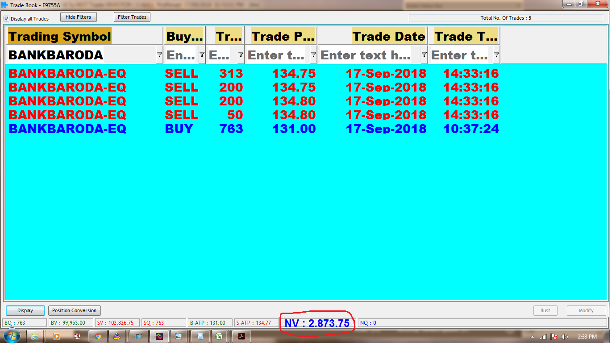
Task: Open Position Conversion
Action: click(x=74, y=310)
